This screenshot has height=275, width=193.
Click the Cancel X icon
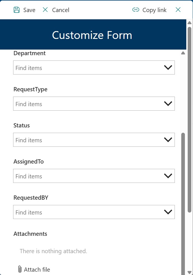pyautogui.click(x=45, y=10)
